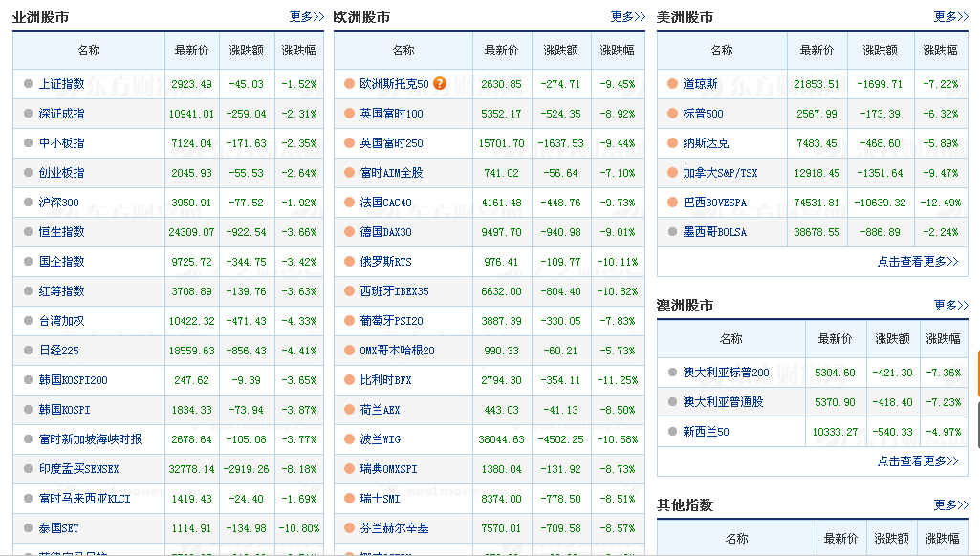Click the grey dot next to 恒生指数

pyautogui.click(x=28, y=232)
